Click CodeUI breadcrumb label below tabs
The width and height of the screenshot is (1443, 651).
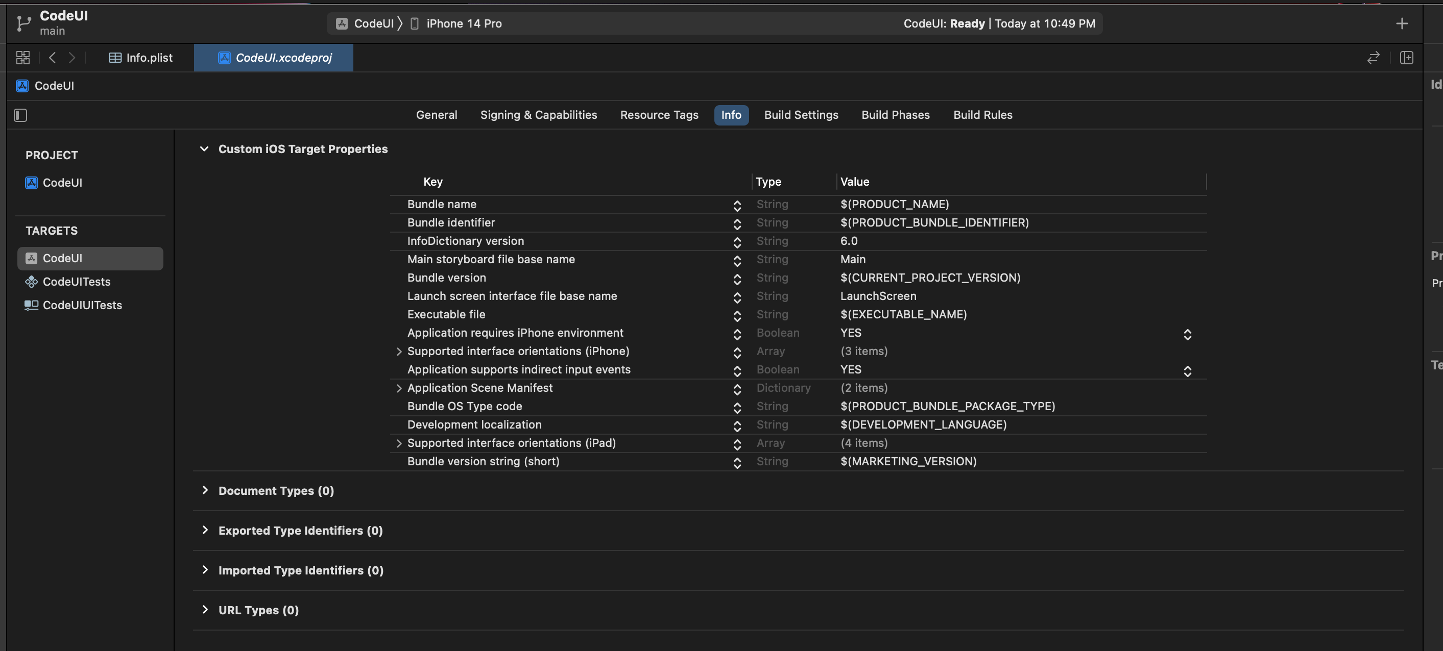(x=54, y=86)
